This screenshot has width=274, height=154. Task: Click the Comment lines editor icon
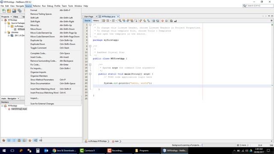(171, 21)
